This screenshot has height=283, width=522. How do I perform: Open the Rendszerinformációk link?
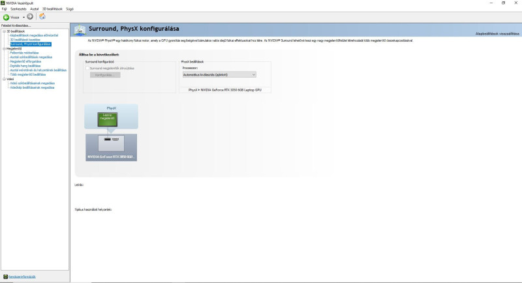point(22,276)
